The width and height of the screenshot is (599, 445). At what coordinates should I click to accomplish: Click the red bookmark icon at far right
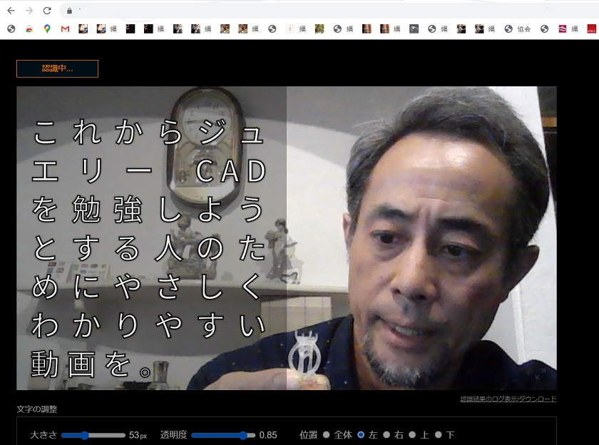[x=591, y=29]
